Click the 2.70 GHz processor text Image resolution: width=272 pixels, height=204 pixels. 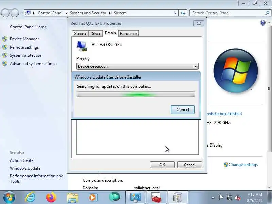click(222, 123)
